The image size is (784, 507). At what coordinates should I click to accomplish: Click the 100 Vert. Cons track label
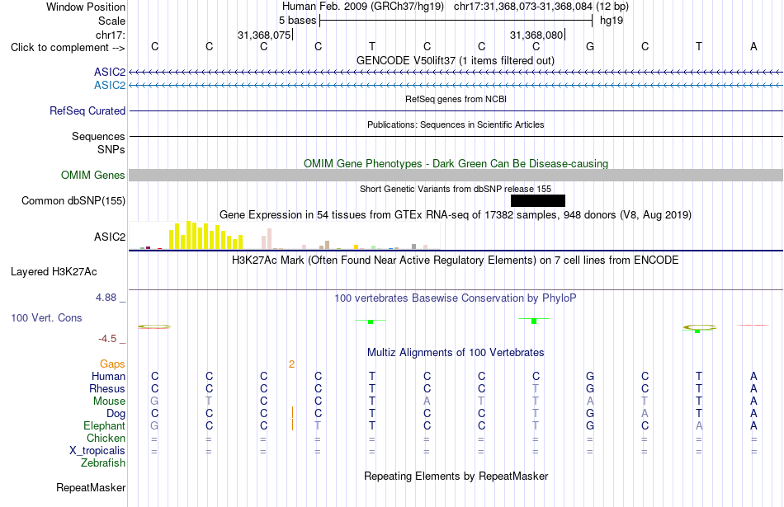46,317
